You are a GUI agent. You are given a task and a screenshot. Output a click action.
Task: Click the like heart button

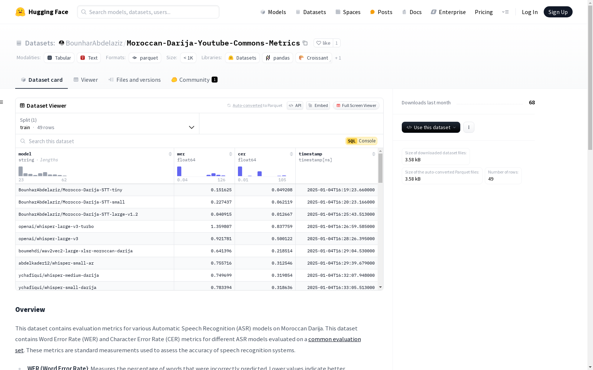coord(323,43)
